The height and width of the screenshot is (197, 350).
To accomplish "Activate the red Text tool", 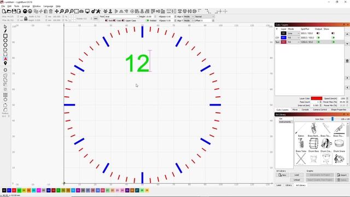I will tap(5, 59).
